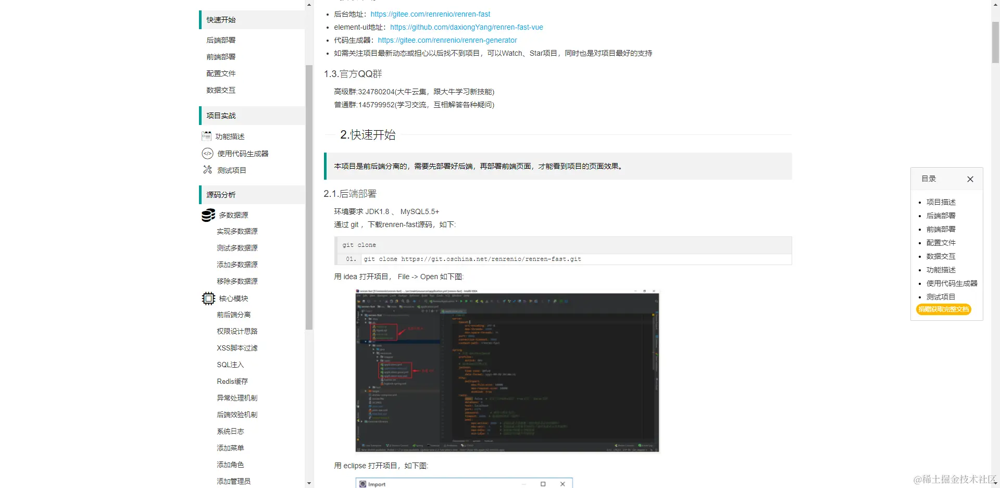Open the gitee renren-generator link
The image size is (1000, 488).
(447, 40)
